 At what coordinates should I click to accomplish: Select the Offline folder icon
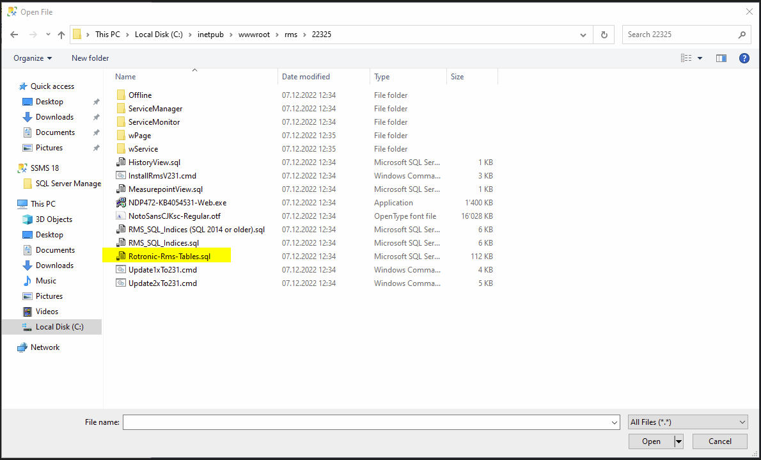[x=121, y=95]
